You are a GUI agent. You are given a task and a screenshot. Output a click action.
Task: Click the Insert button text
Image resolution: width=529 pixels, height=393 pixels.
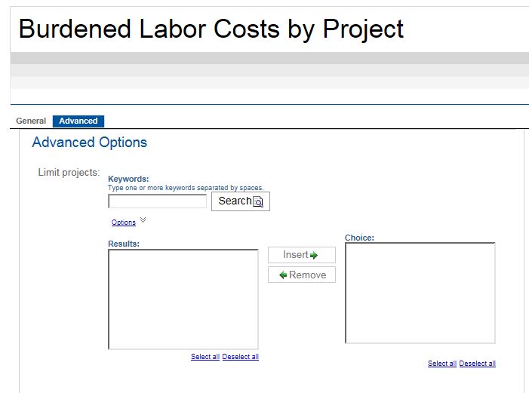tap(295, 255)
